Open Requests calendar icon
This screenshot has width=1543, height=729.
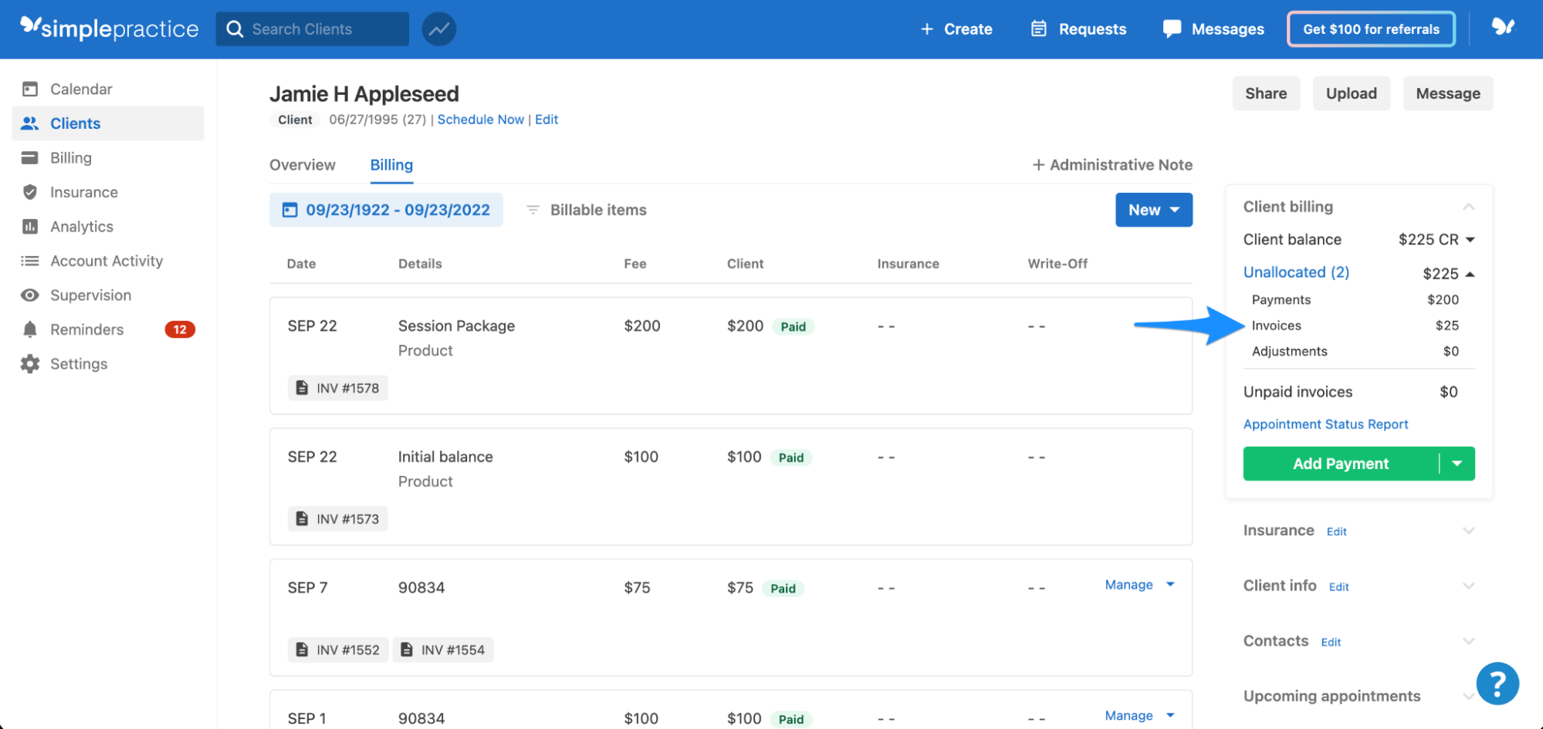pyautogui.click(x=1039, y=29)
